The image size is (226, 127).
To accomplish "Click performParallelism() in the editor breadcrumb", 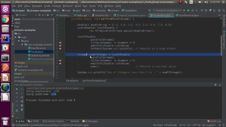I will (94, 81).
